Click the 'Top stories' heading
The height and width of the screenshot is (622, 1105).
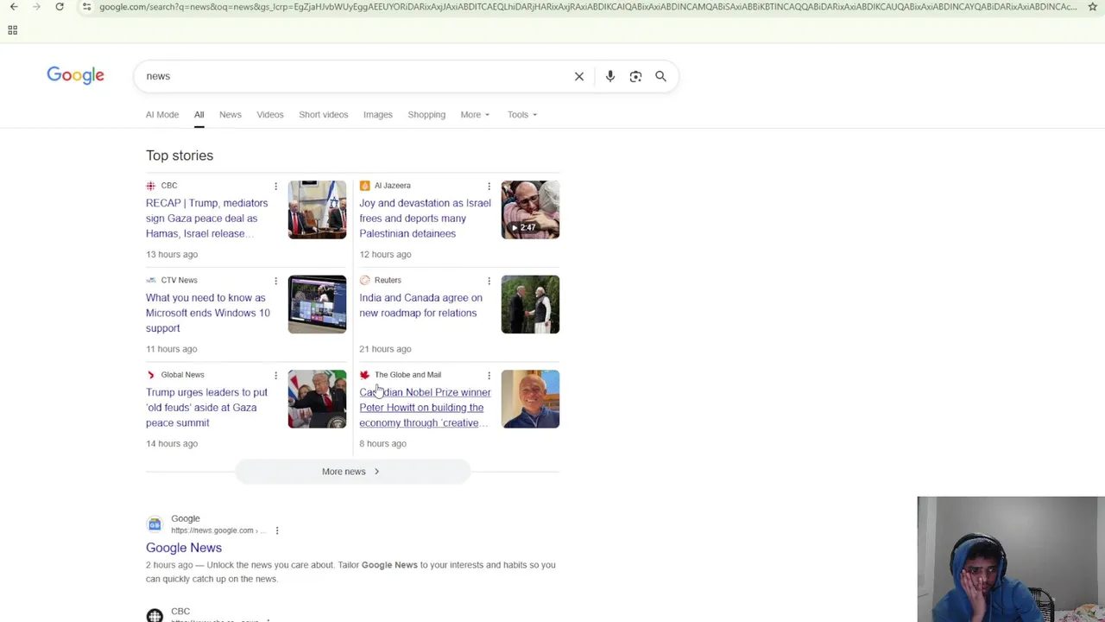180,155
